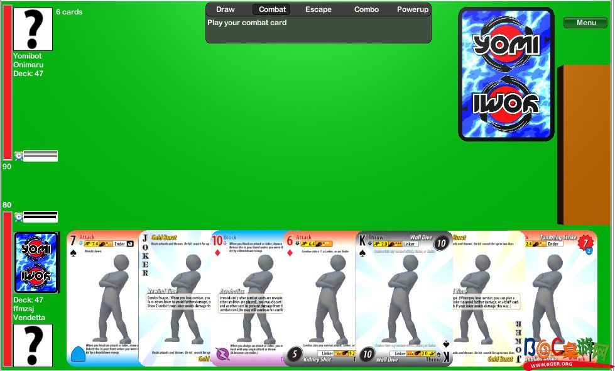Click the opponent's red health bar
615x371 pixels.
(x=8, y=82)
